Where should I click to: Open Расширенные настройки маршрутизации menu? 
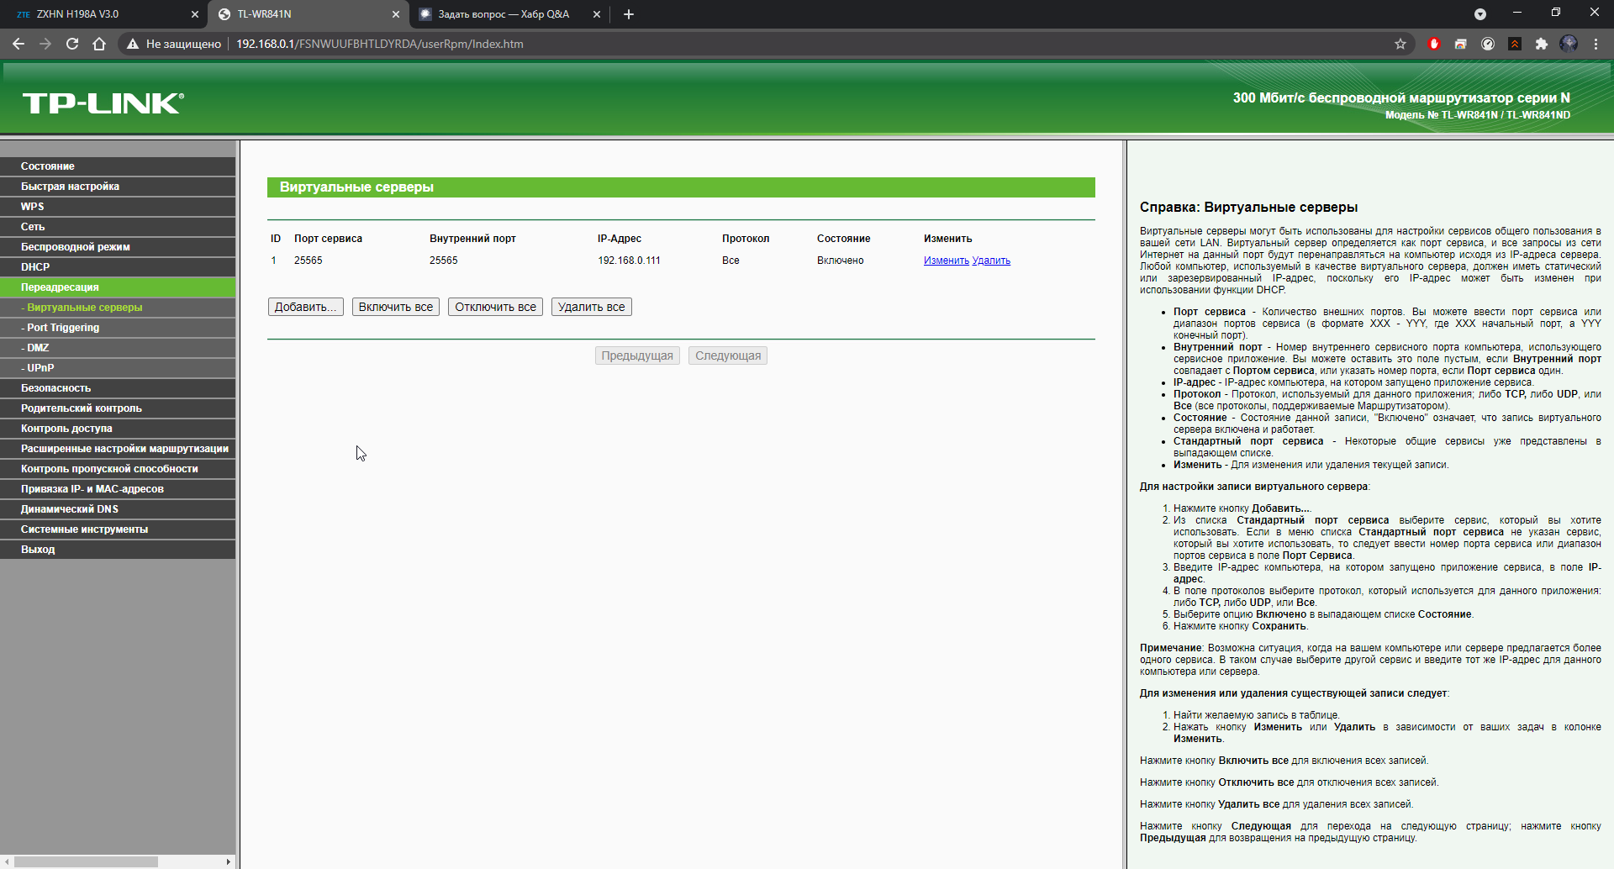[x=118, y=449]
